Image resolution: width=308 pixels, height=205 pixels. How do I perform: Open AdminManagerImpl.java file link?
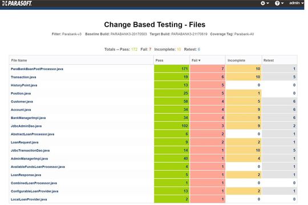[x=29, y=158]
